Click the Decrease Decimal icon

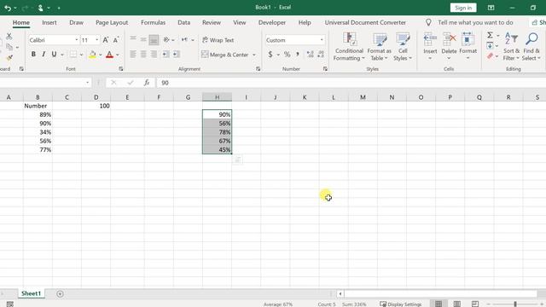click(x=321, y=55)
